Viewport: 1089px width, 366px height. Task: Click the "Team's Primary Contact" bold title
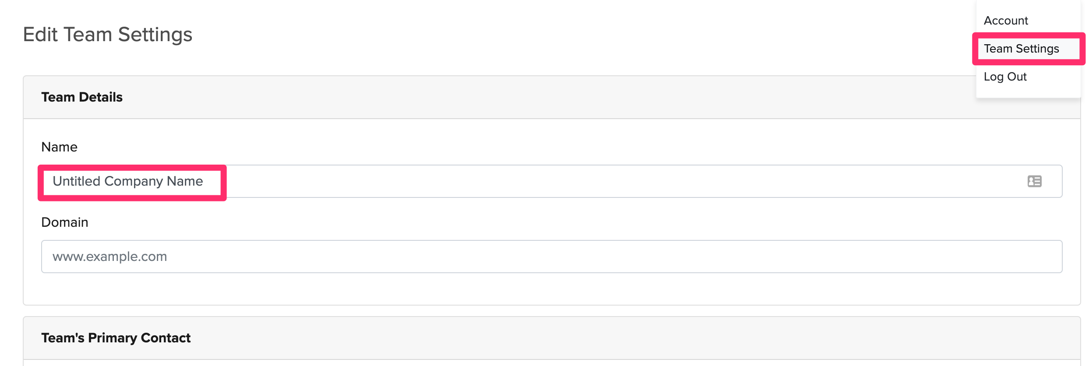[x=116, y=338]
